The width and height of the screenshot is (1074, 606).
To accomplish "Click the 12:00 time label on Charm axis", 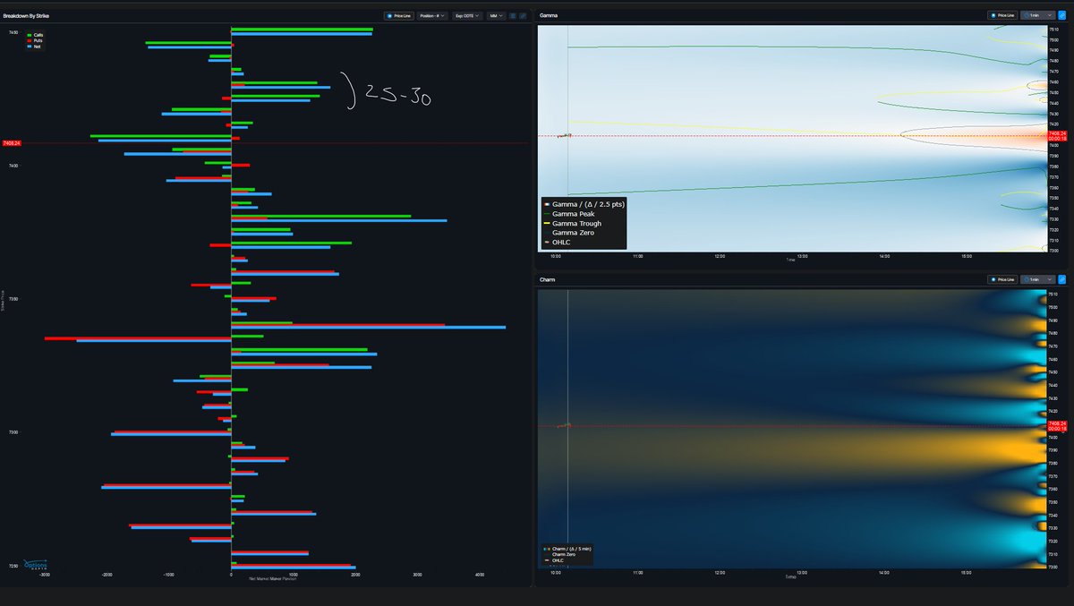I will pyautogui.click(x=720, y=572).
